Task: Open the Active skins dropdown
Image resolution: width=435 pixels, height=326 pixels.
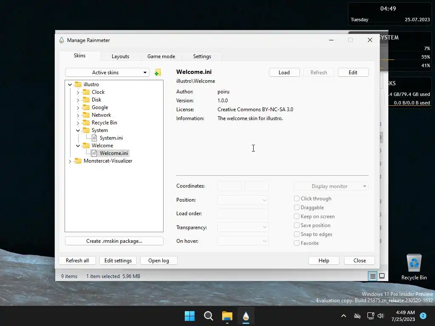Action: 107,72
